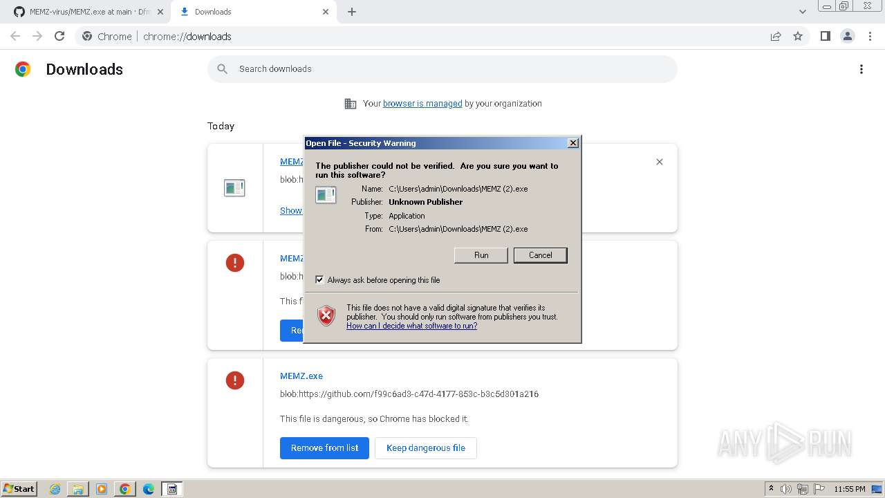Click the managed organization building icon
The height and width of the screenshot is (498, 885).
click(x=351, y=104)
